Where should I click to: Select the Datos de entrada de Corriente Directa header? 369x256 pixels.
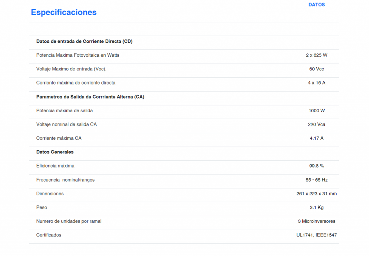(x=84, y=42)
